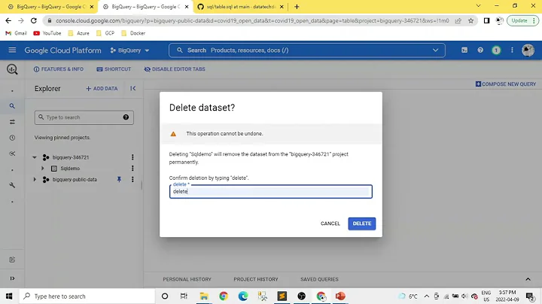Open the console settings three-dot menu
542x304 pixels.
click(x=512, y=50)
